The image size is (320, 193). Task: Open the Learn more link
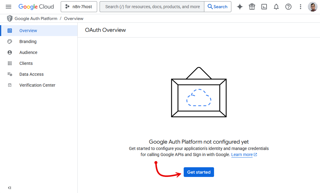[x=242, y=155]
